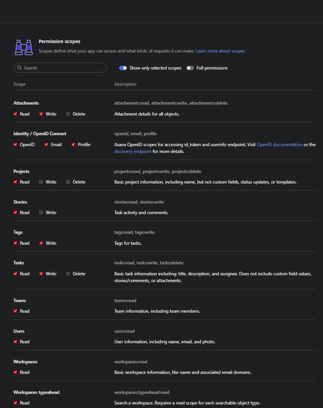
Task: Uncheck Read under Users
Action: click(x=16, y=342)
